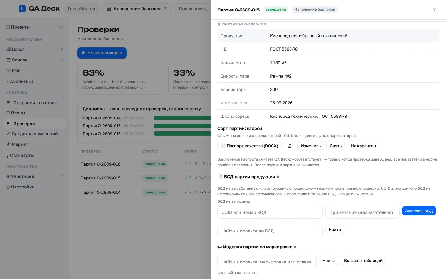
Task: Open Планы in the sidebar
Action: coord(34,113)
